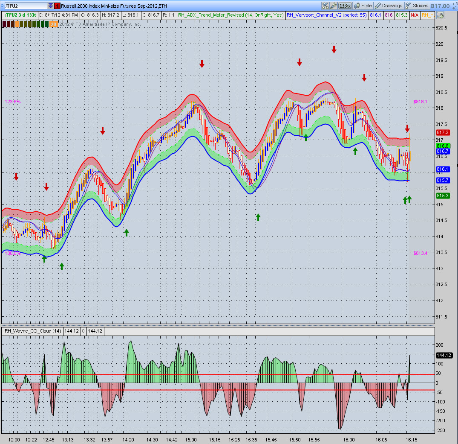Click the 'C: 816.7' close value
Image resolution: width=458 pixels, height=444 pixels.
(x=151, y=15)
